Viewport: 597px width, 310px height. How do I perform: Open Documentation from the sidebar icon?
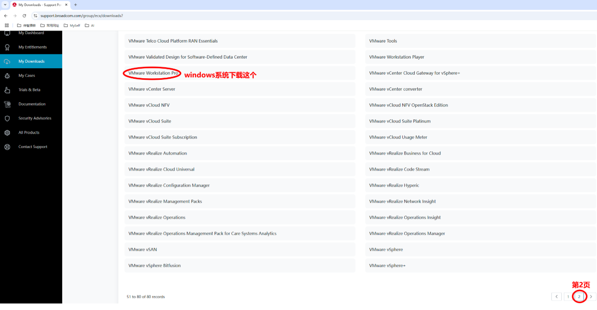7,103
